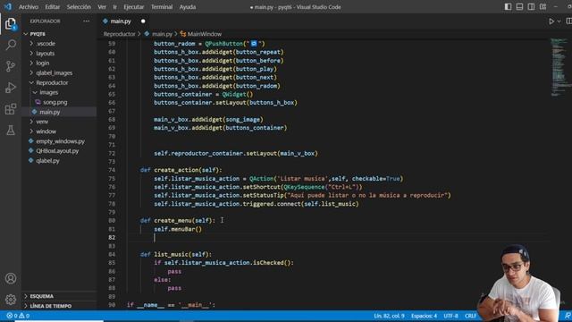The height and width of the screenshot is (322, 572).
Task: Open the Customize Layout icon
Action: pos(543,6)
